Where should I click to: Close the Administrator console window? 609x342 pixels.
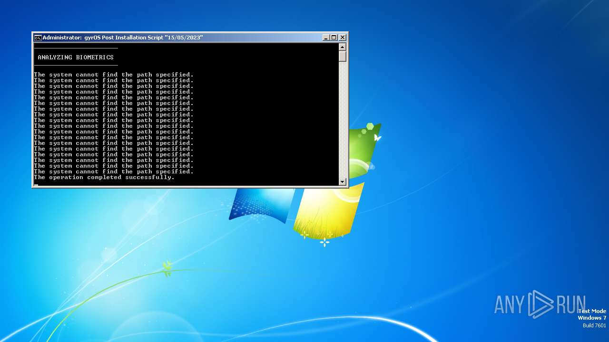(x=342, y=38)
